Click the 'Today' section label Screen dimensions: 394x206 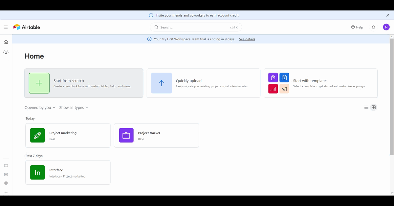click(x=30, y=119)
